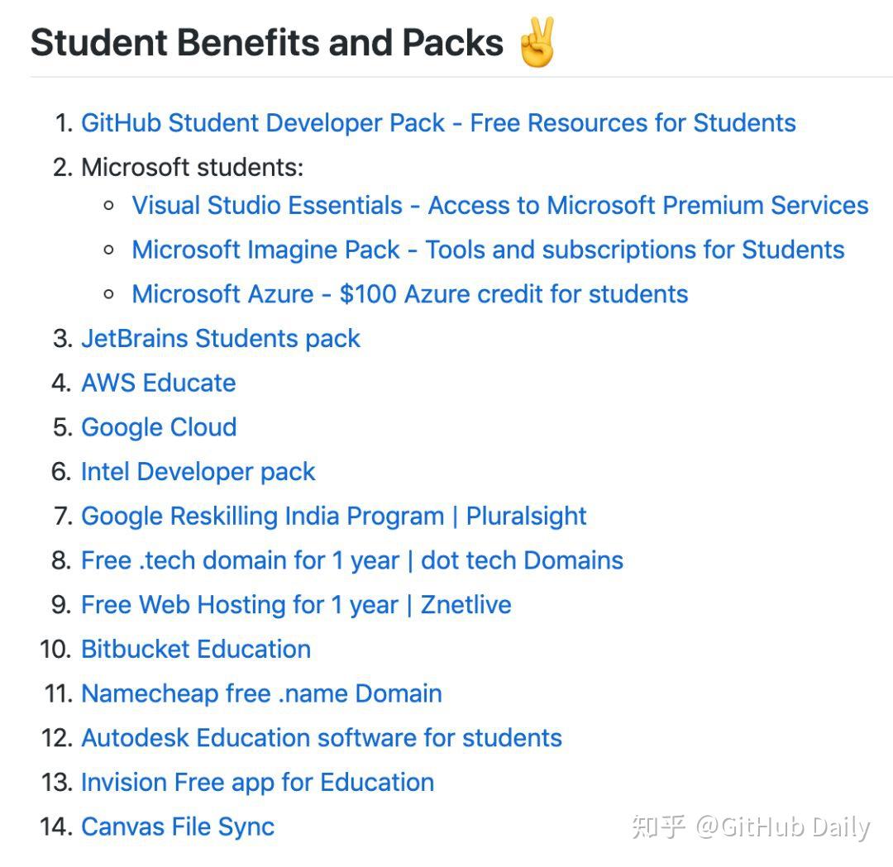Screen dimensions: 893x867
Task: Open the Bitbucket Education link
Action: click(x=196, y=650)
